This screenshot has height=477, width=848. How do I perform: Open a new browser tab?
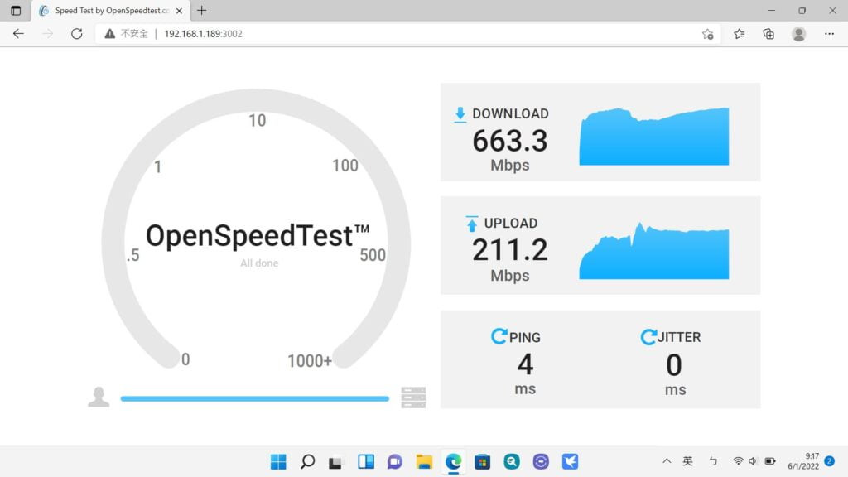[202, 10]
